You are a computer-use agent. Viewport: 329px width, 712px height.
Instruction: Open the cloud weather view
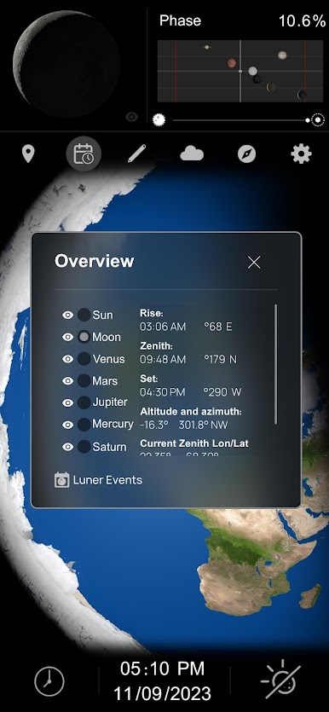pos(192,154)
